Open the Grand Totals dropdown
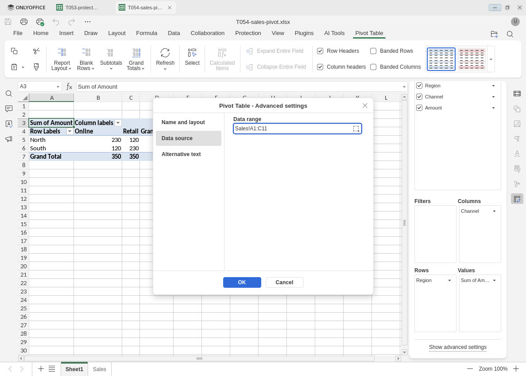Viewport: 526px width, 376px height. pyautogui.click(x=136, y=59)
